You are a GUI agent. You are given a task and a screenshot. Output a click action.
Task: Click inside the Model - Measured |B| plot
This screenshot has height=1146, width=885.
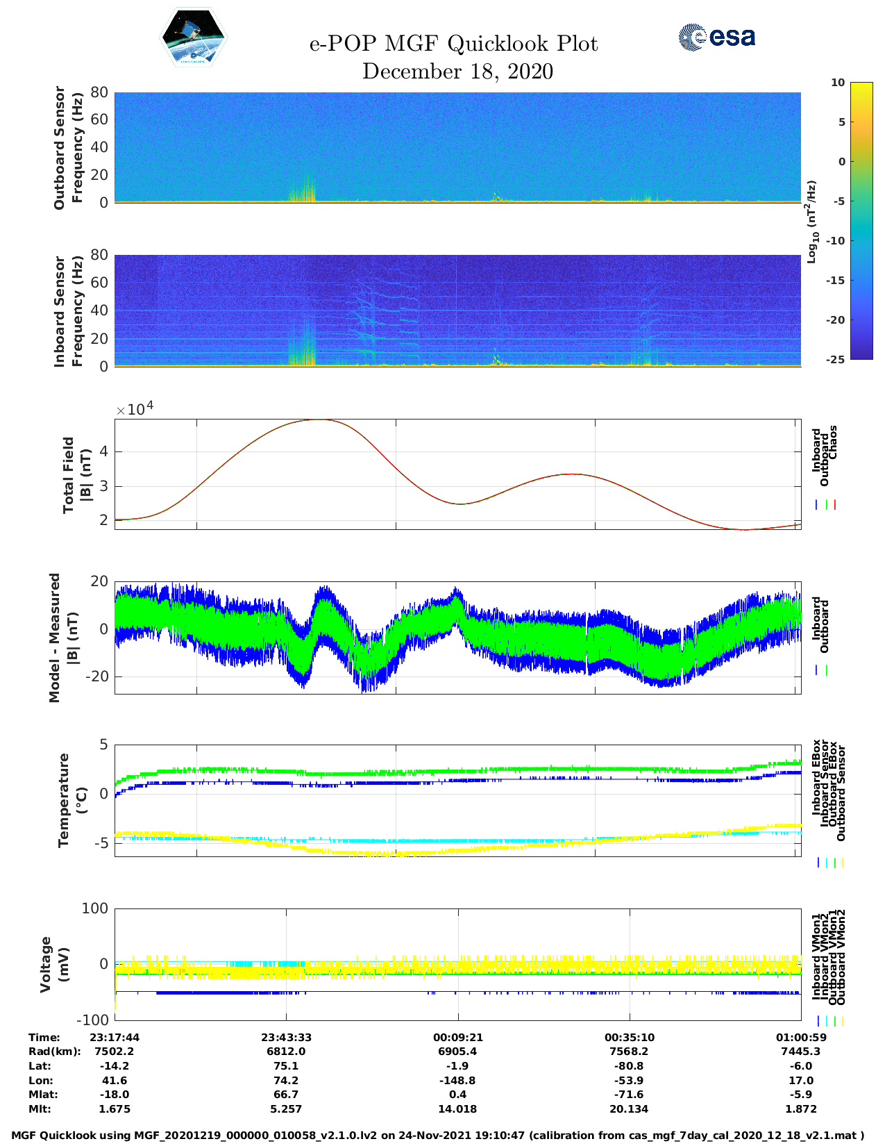point(457,637)
